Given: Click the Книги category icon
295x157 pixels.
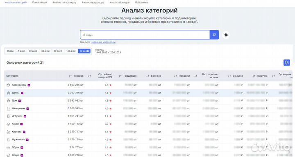Looking at the screenshot, I should coord(8,124).
